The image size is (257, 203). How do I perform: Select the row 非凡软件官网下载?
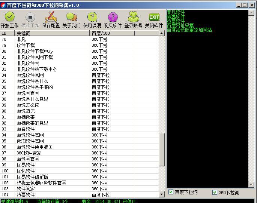79,57
